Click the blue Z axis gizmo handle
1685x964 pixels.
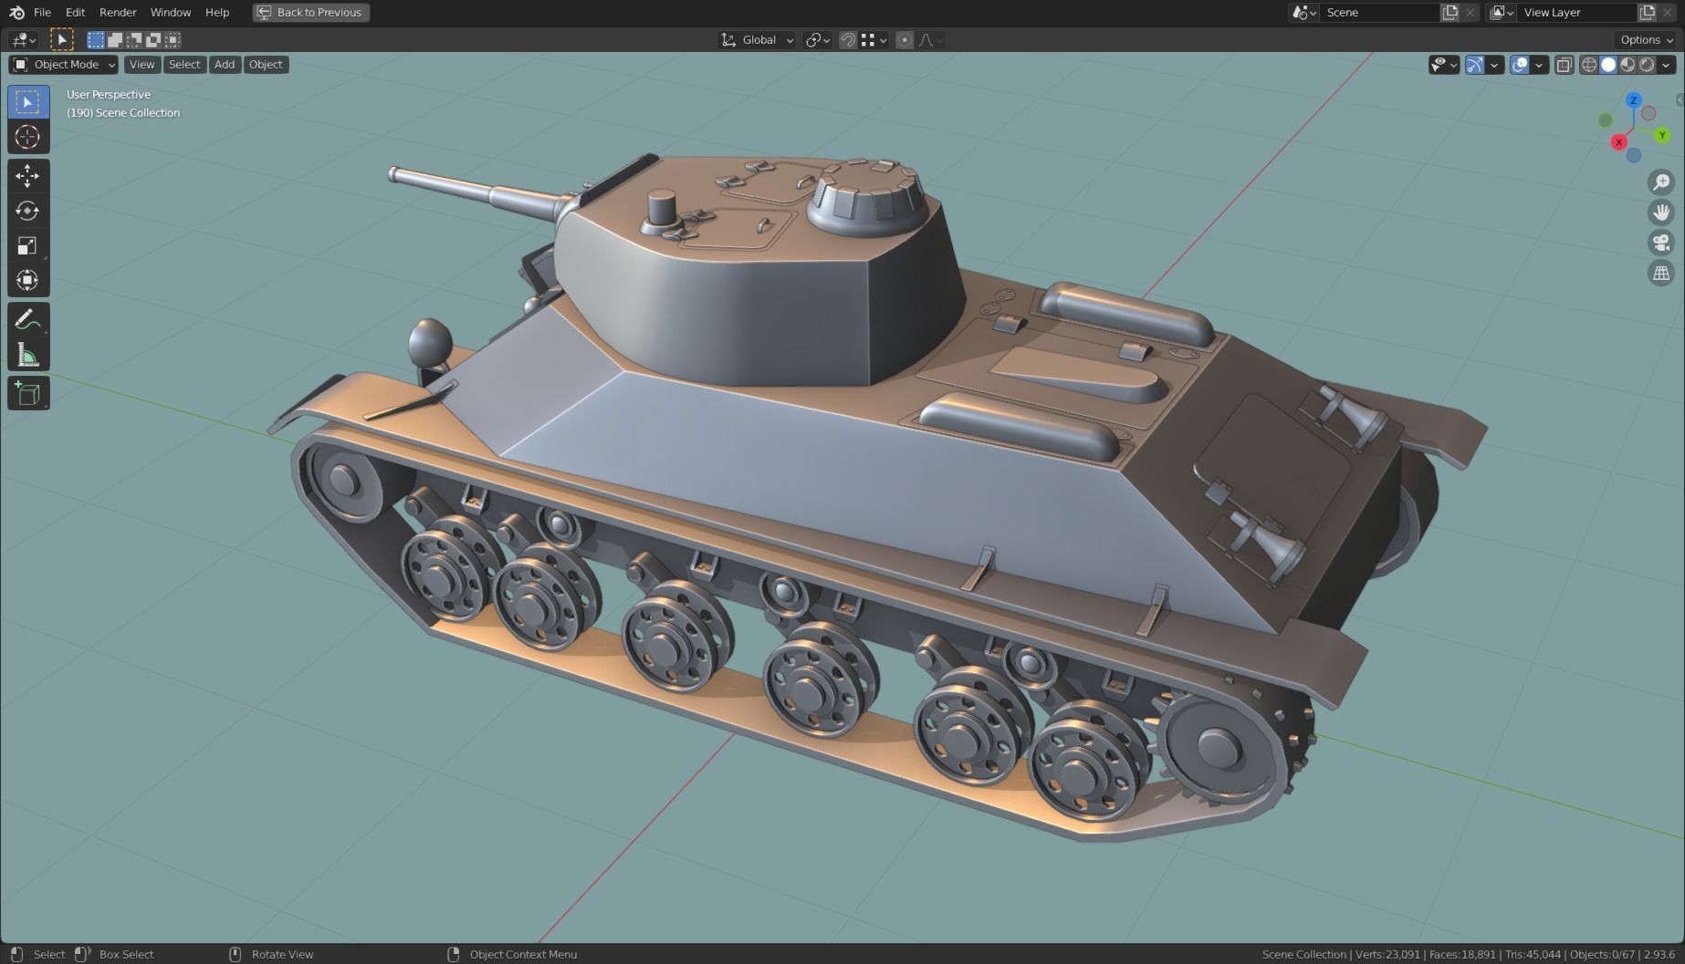pyautogui.click(x=1634, y=100)
